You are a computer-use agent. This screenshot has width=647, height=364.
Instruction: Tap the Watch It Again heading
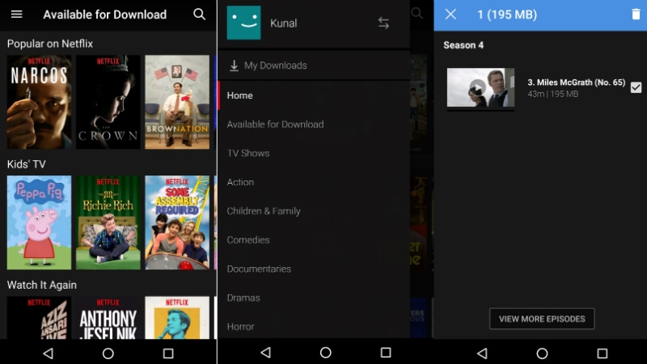coord(42,285)
